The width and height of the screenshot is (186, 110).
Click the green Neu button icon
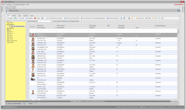15,18
